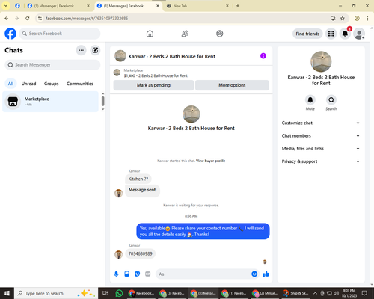Viewport: 374px width, 299px height.
Task: Open the Friends icon in top navigation
Action: pos(185,34)
